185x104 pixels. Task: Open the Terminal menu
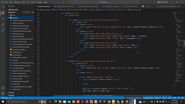click(39, 2)
